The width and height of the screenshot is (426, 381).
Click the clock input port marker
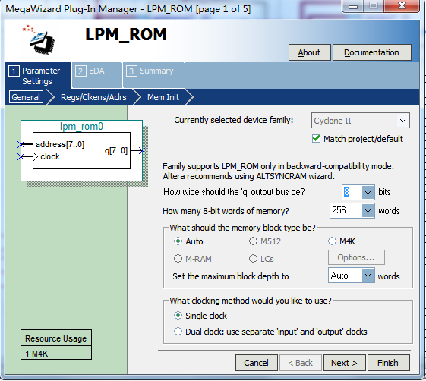click(x=21, y=156)
